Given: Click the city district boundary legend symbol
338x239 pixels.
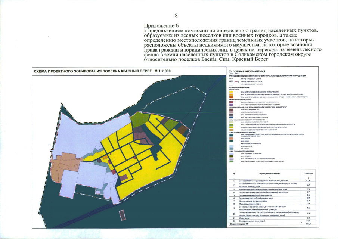Looking at the screenshot, I should (231, 79).
